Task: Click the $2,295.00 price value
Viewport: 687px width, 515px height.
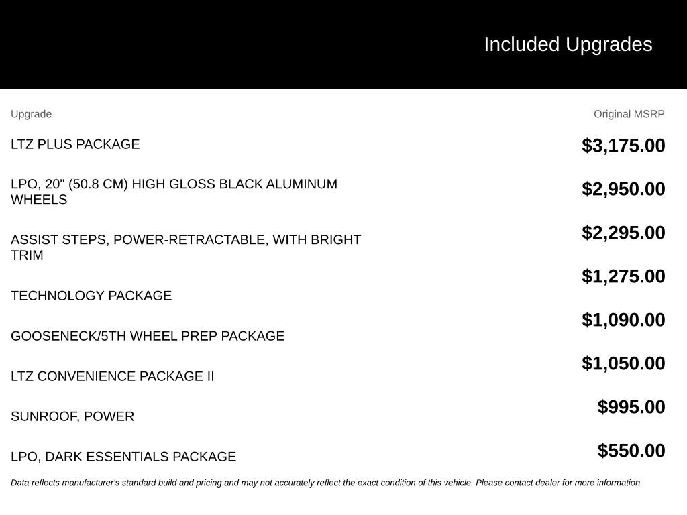Action: pyautogui.click(x=623, y=233)
